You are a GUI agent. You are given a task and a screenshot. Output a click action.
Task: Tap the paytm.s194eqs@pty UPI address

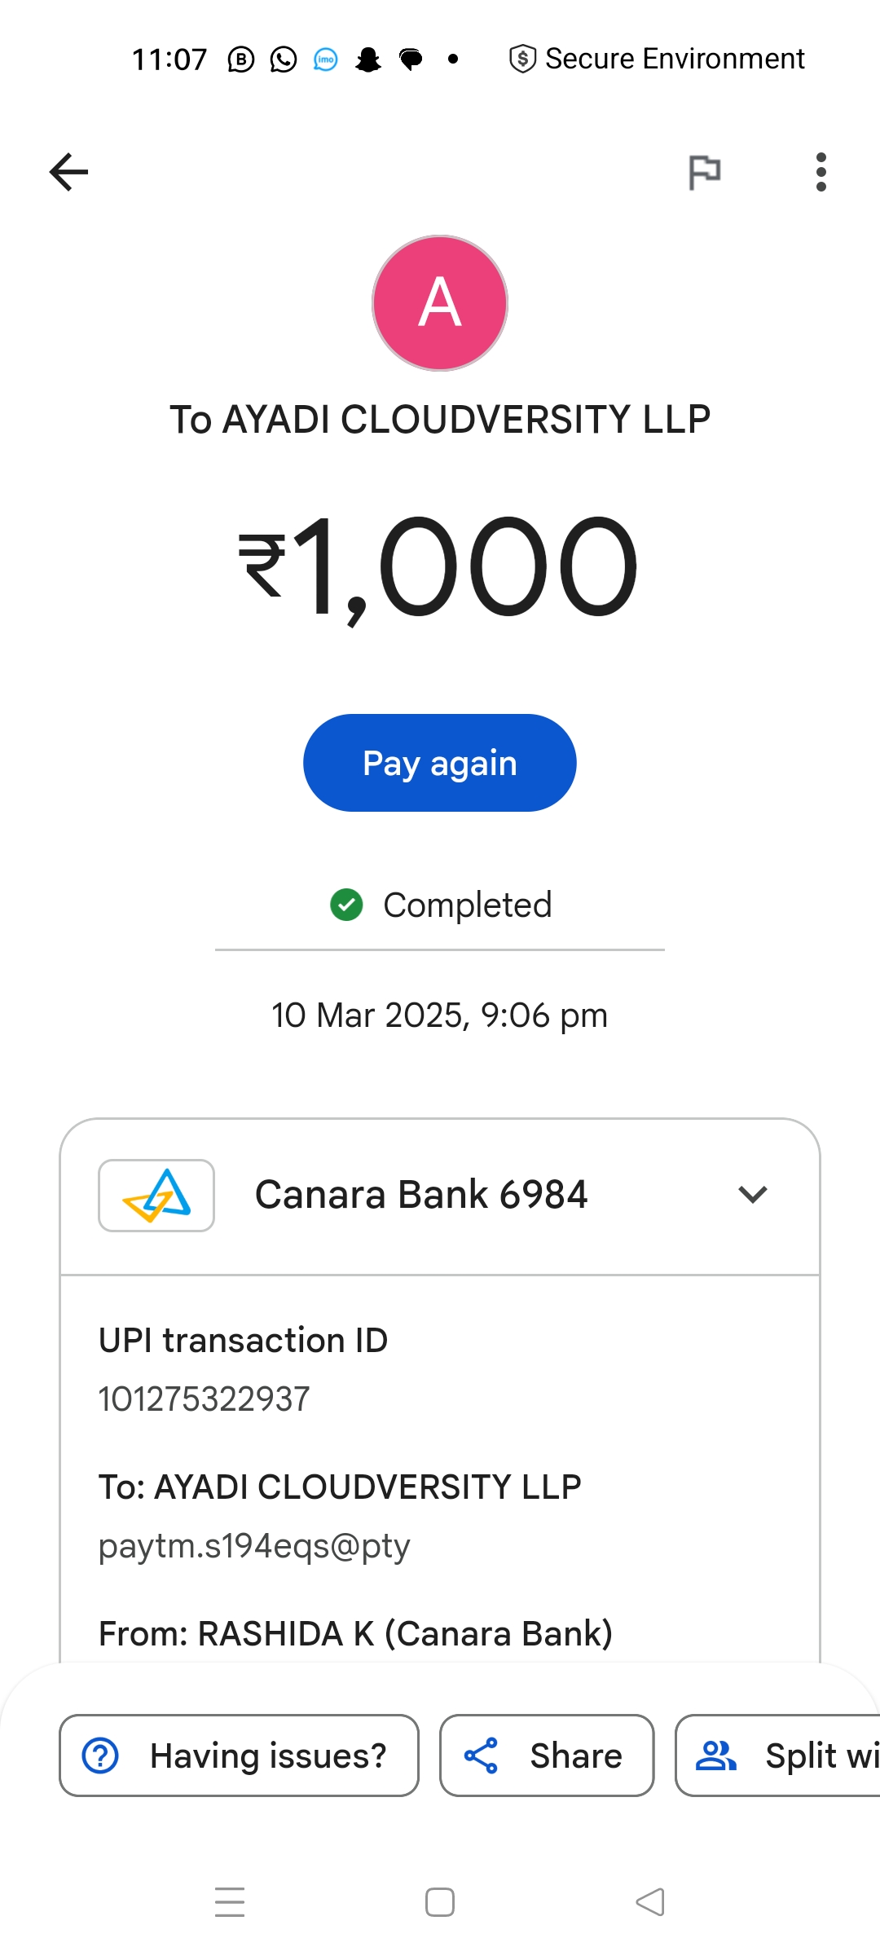click(x=254, y=1546)
